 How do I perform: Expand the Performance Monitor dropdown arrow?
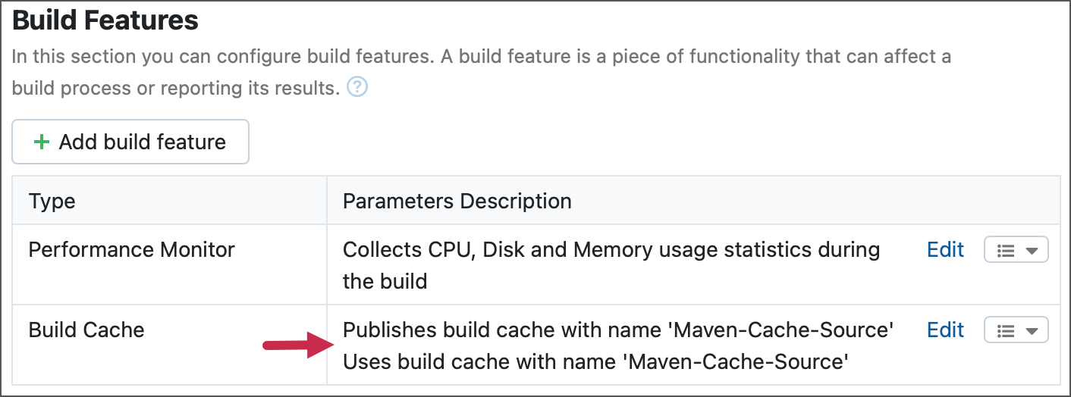[1032, 250]
